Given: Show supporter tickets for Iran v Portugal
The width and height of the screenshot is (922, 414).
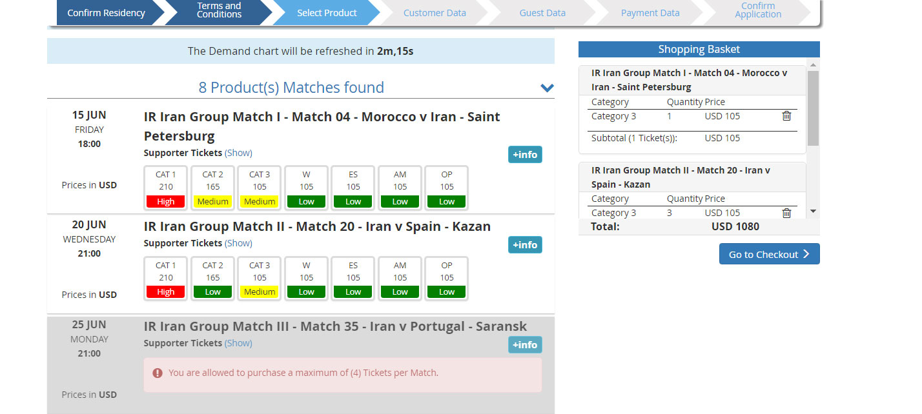Looking at the screenshot, I should coord(238,343).
